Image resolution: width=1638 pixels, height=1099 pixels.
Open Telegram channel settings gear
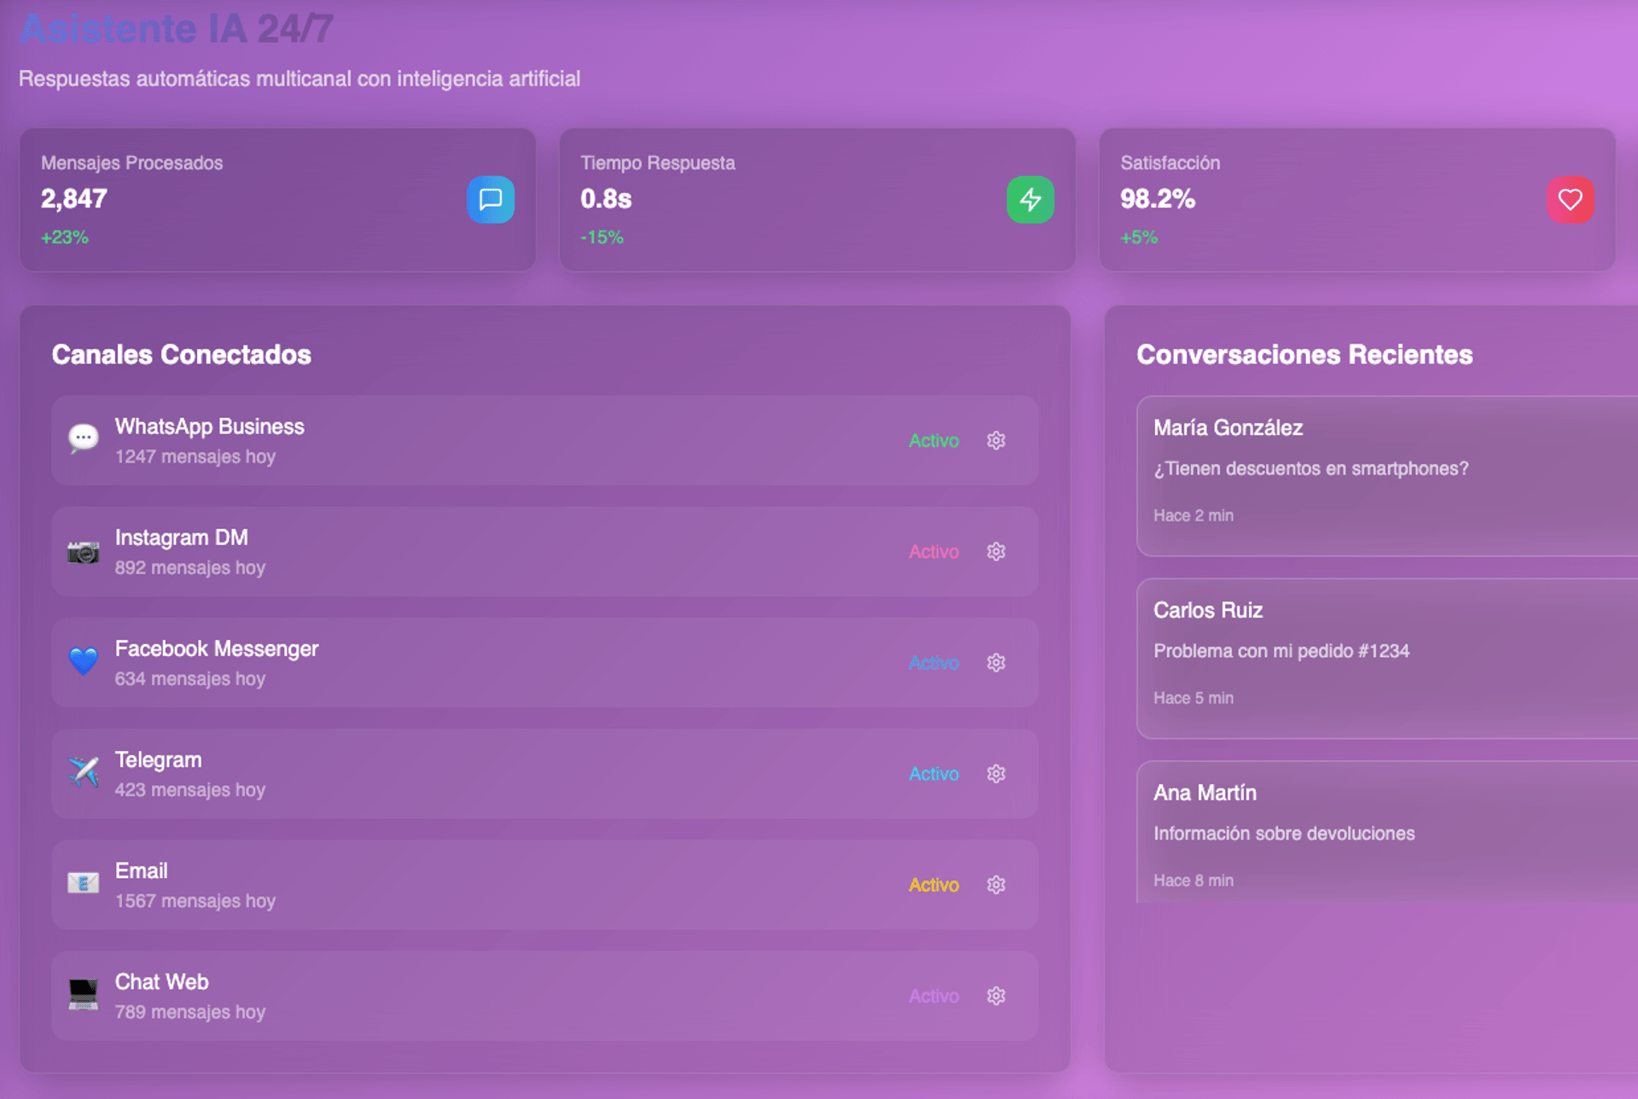click(996, 774)
